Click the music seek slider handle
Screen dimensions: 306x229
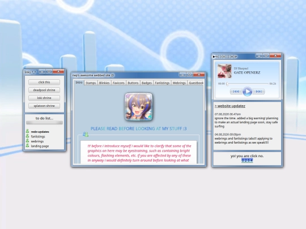(x=227, y=84)
